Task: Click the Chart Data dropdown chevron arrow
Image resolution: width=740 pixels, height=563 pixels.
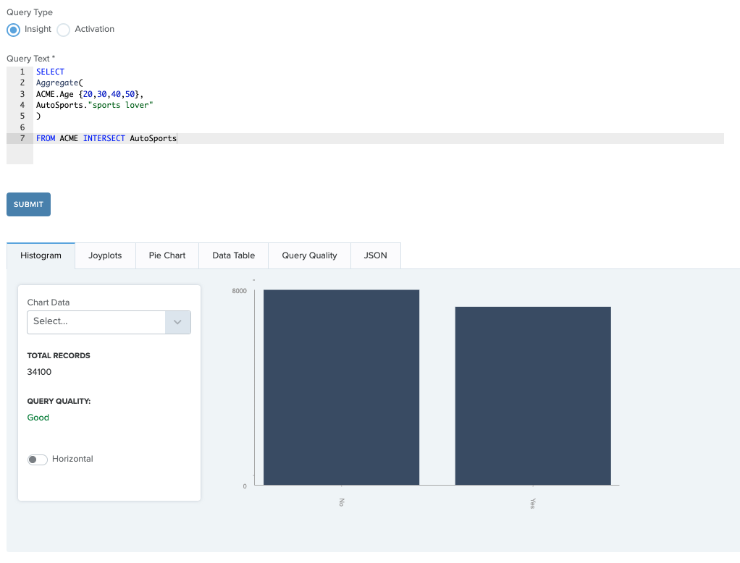Action: point(177,322)
